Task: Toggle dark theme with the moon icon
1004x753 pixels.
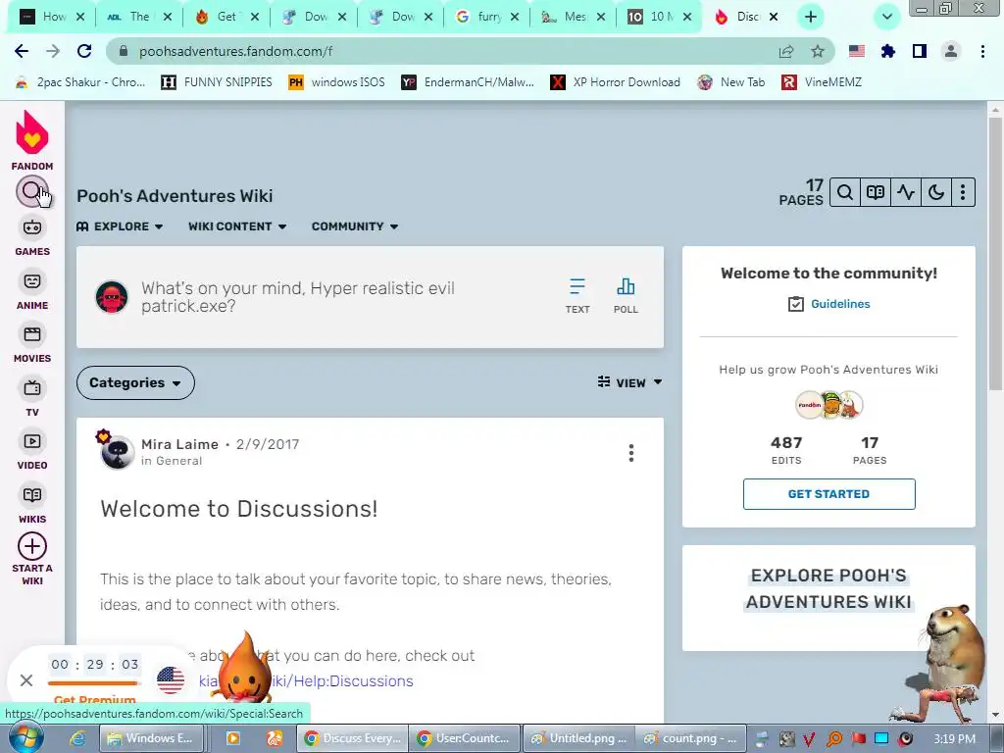Action: point(936,193)
